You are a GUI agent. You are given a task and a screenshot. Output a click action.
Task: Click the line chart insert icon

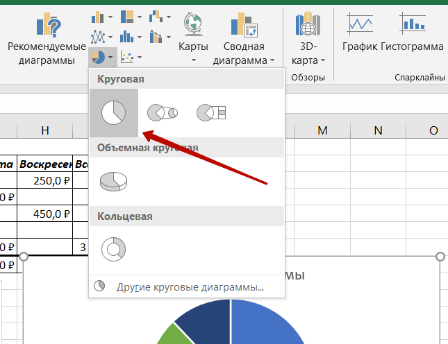[98, 37]
